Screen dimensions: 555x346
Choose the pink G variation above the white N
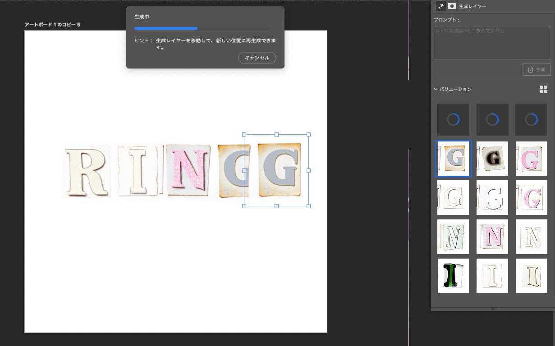pos(532,197)
